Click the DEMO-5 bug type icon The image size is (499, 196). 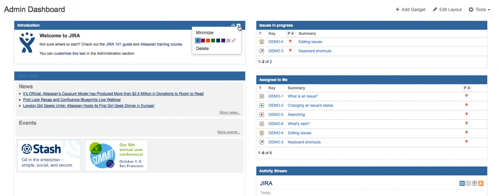(x=262, y=115)
